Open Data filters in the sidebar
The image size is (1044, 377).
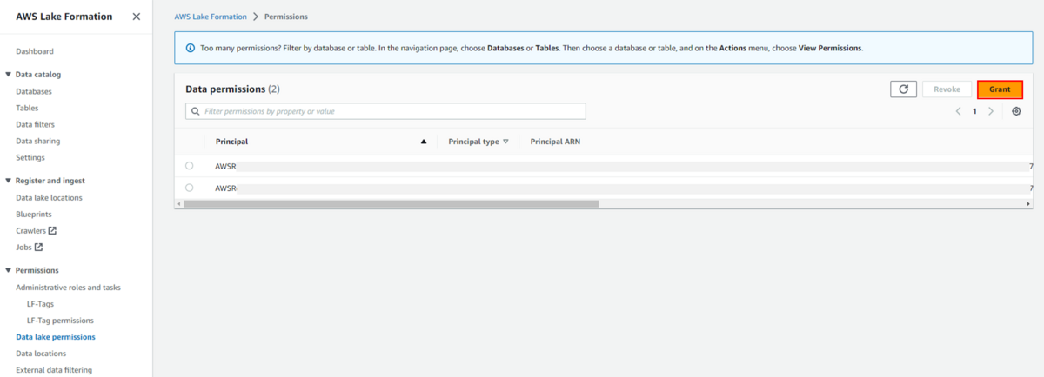point(36,124)
